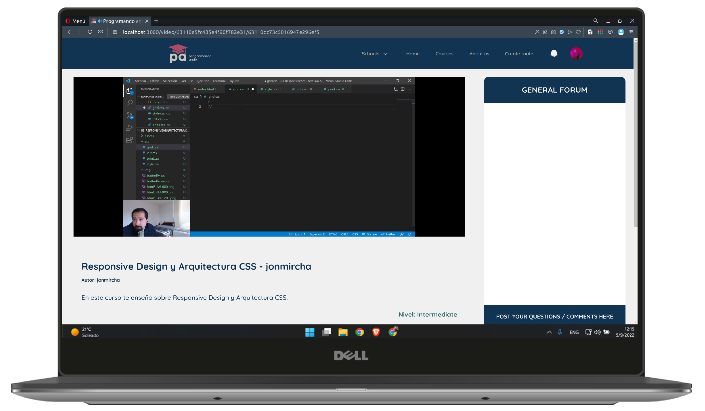This screenshot has width=705, height=411.
Task: Toggle the taskbar microphone icon
Action: click(560, 332)
